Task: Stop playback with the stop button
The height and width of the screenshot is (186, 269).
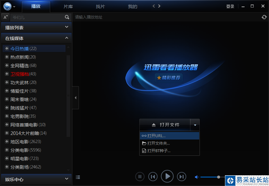Action: 140,177
